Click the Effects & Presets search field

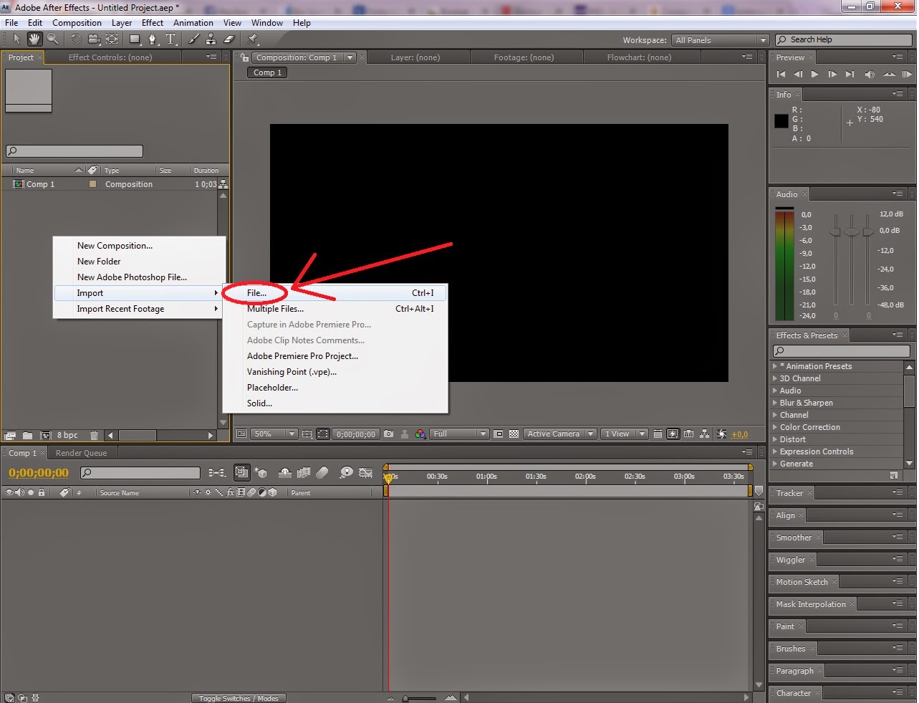pyautogui.click(x=842, y=350)
